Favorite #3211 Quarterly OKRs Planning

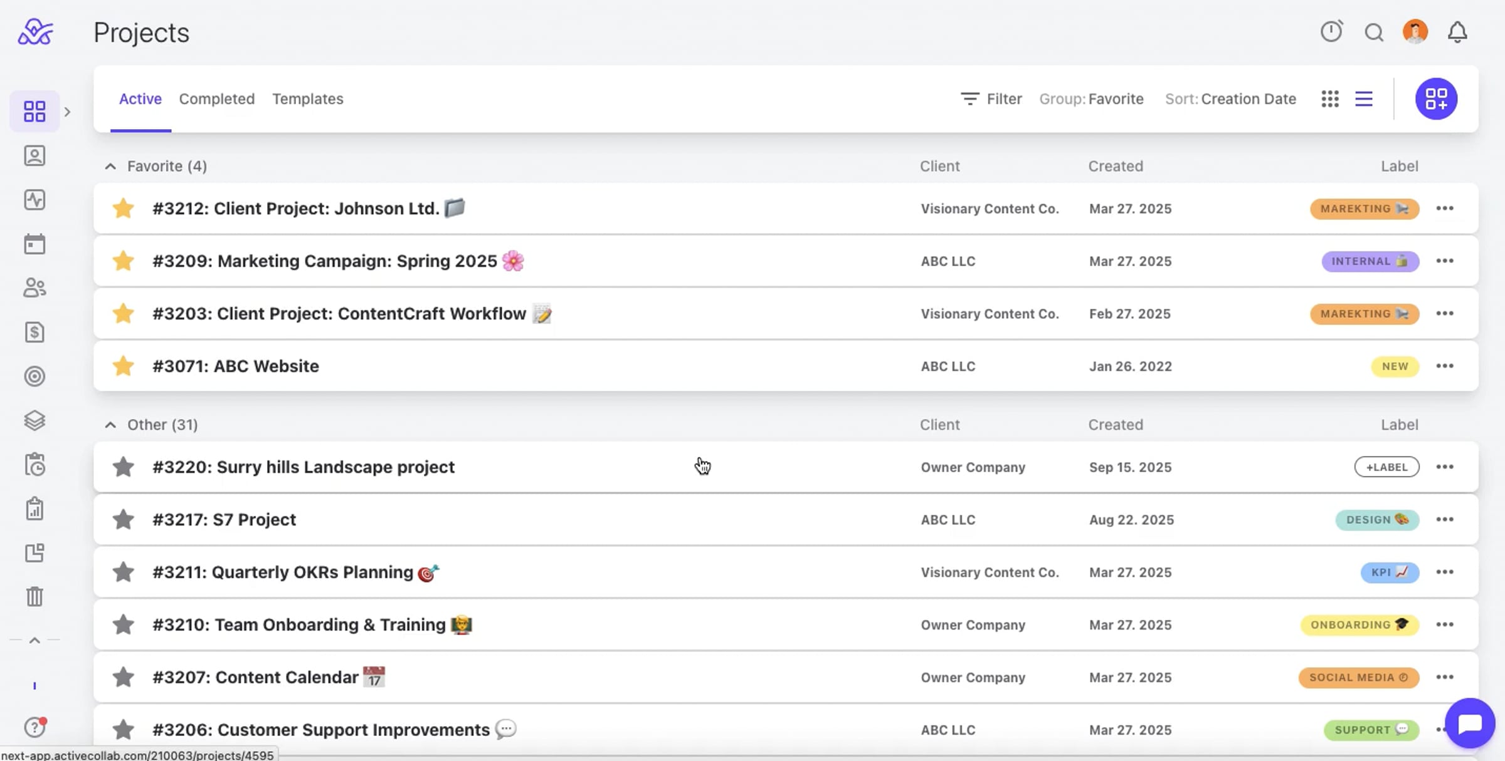click(124, 572)
